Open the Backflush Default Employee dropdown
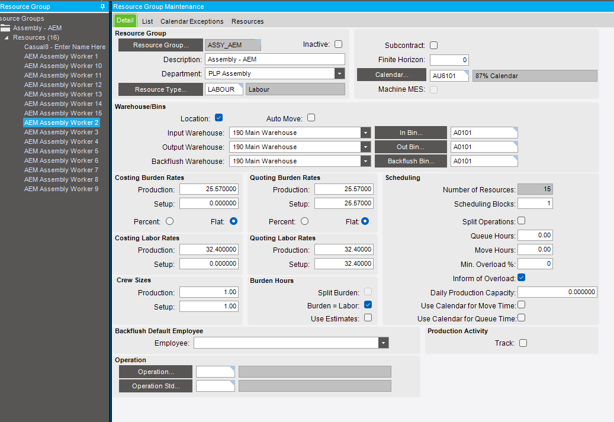The image size is (614, 422). (x=383, y=343)
